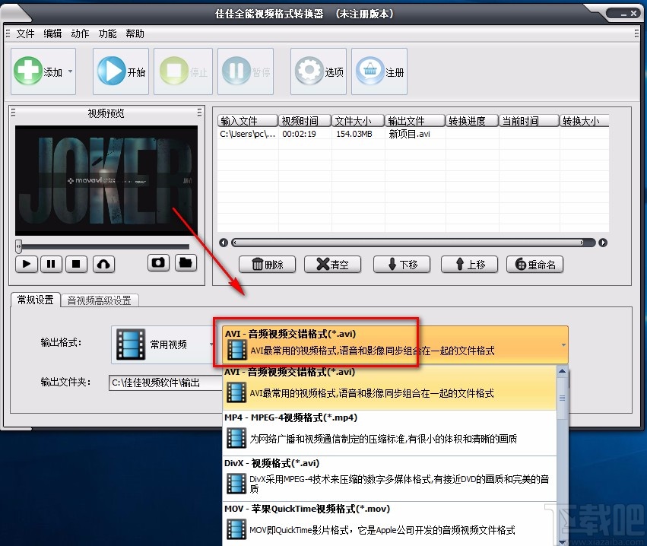This screenshot has height=546, width=647.
Task: Open the Add button dropdown arrow
Action: tap(70, 71)
